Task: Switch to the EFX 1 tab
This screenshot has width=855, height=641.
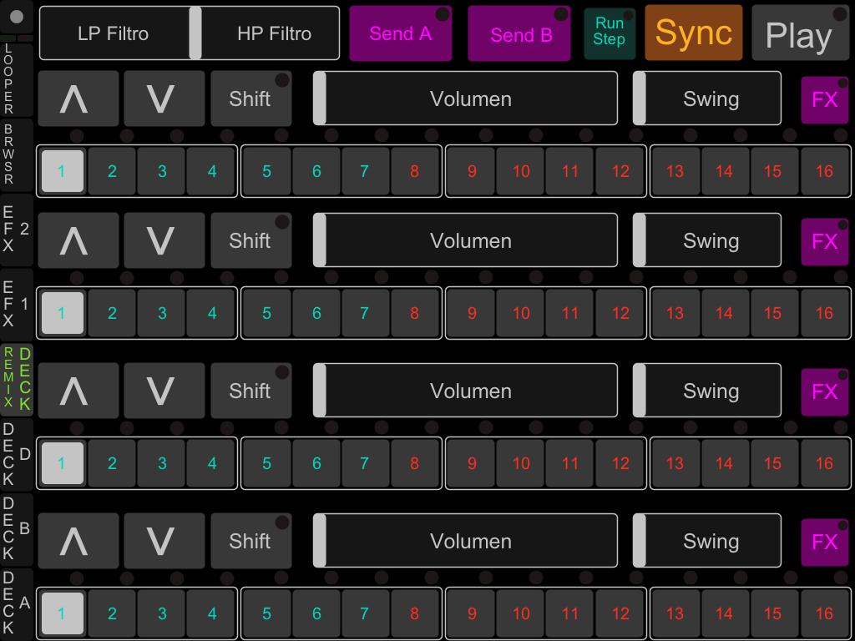Action: point(17,305)
